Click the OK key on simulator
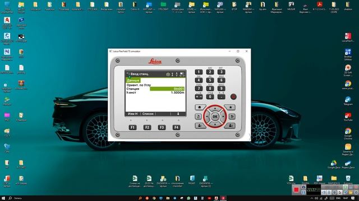Image resolution: width=359 pixels, height=201 pixels. [215, 117]
